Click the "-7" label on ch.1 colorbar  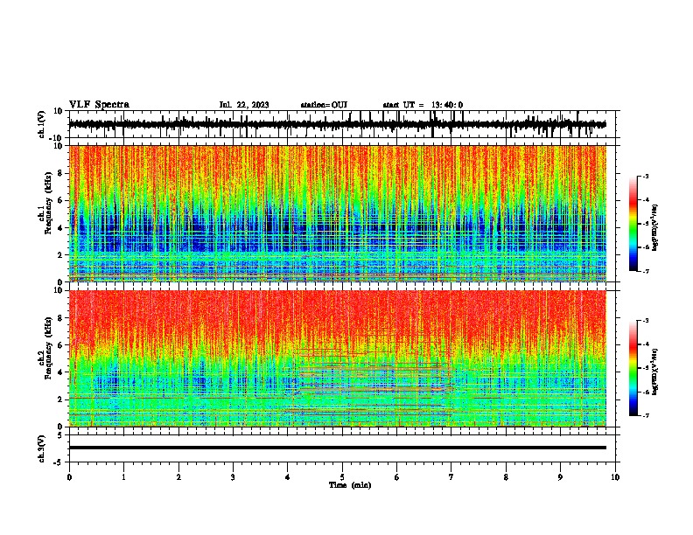645,272
